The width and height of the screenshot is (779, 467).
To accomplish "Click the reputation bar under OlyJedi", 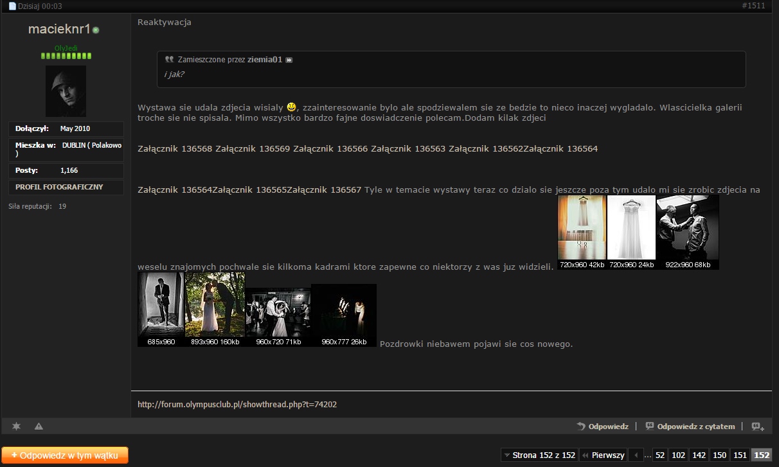I will (66, 57).
